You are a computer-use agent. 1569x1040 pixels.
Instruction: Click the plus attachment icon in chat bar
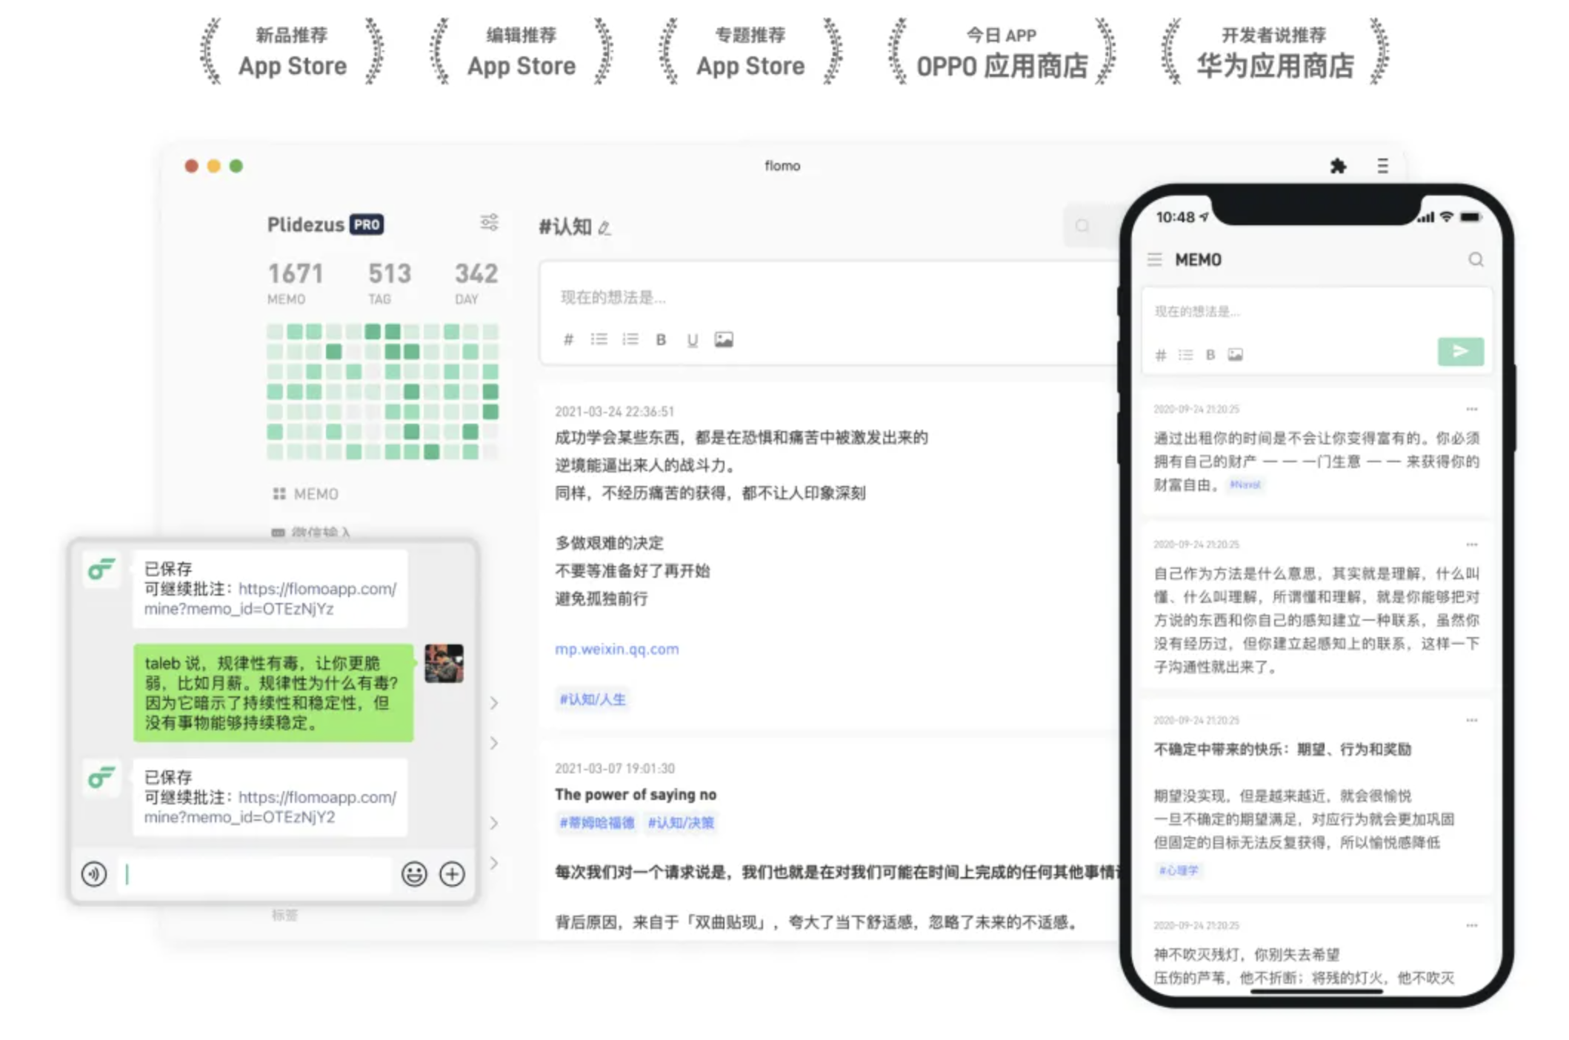coord(452,874)
